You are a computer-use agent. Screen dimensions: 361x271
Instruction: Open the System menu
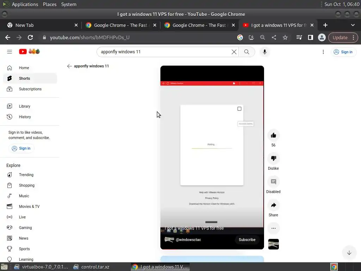(69, 4)
